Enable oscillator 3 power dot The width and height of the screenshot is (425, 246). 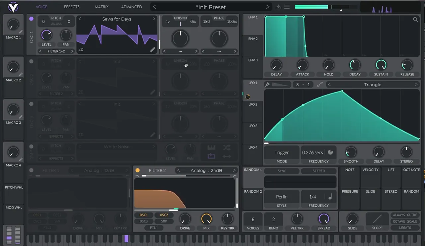tap(31, 104)
